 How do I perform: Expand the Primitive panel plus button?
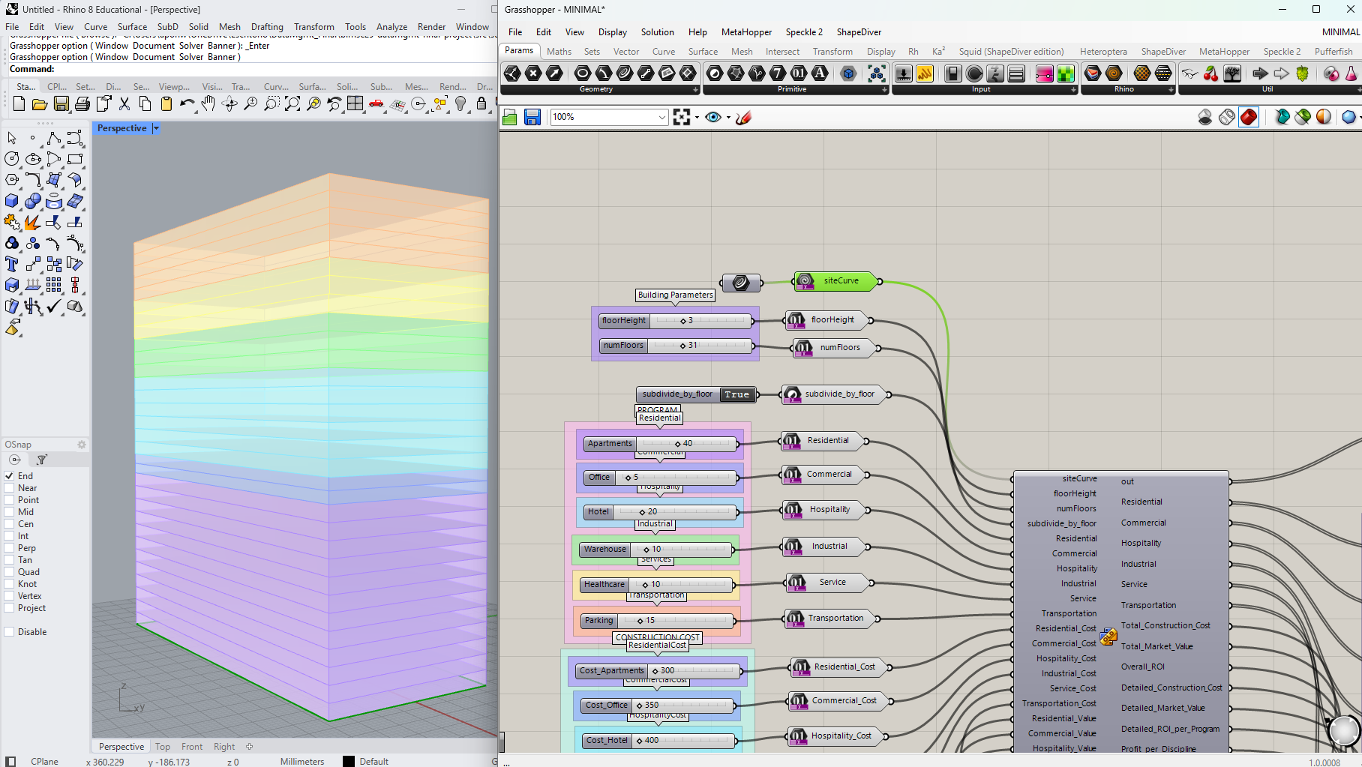click(885, 89)
